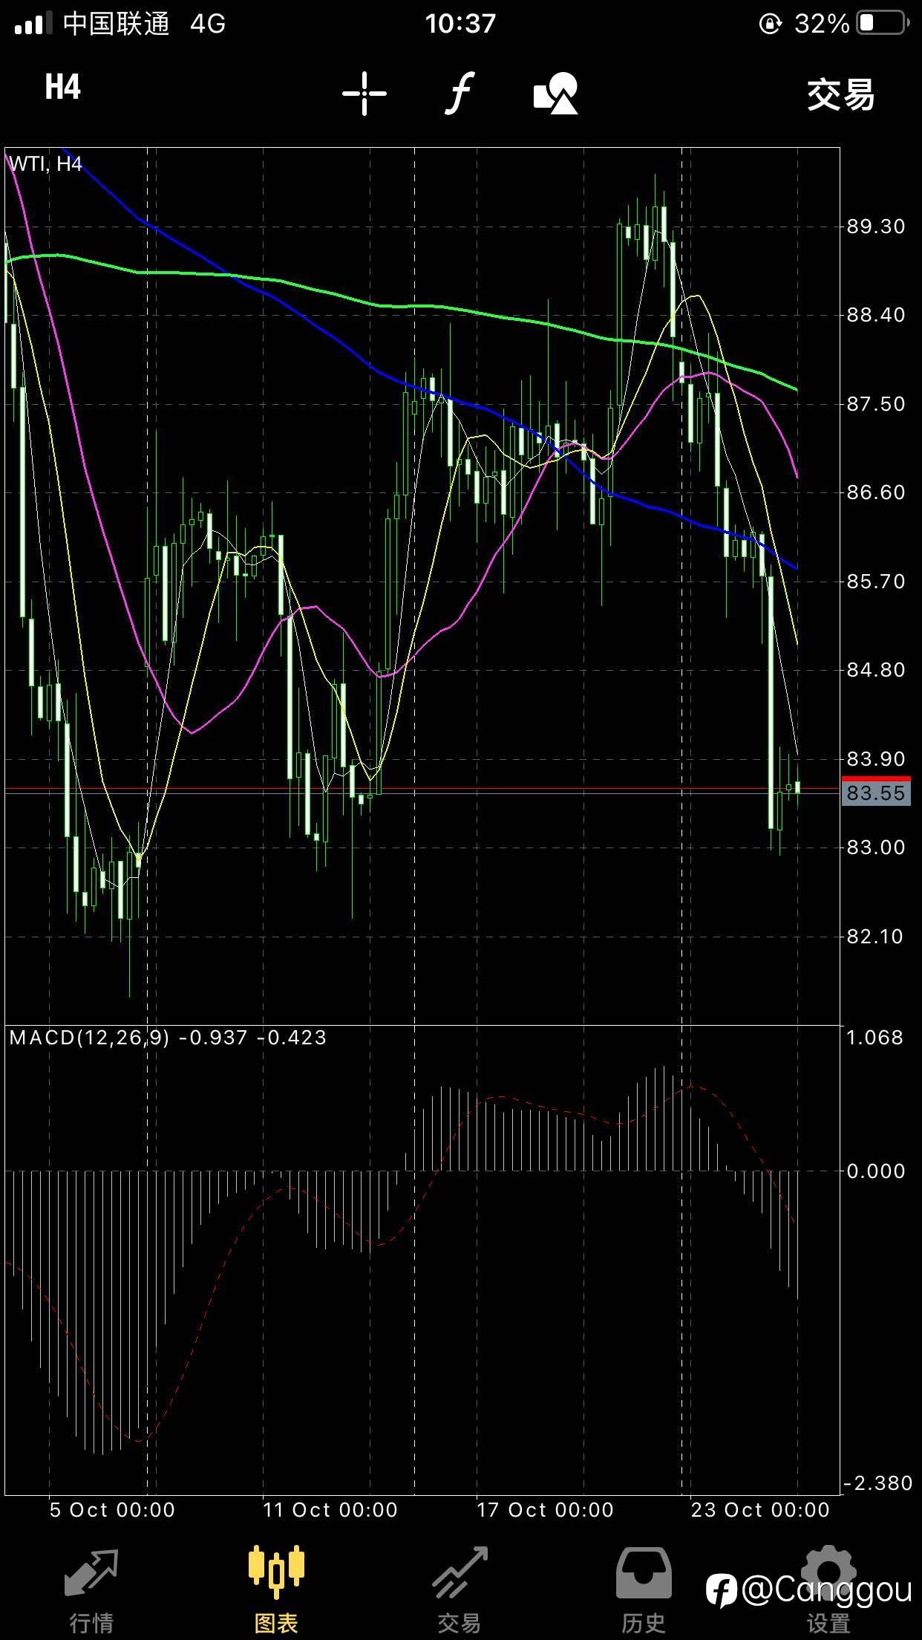
Task: Click the 84.80 price axis label
Action: 876,670
